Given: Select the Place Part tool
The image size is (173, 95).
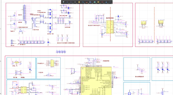Looking at the screenshot, I should pyautogui.click(x=79, y=2).
